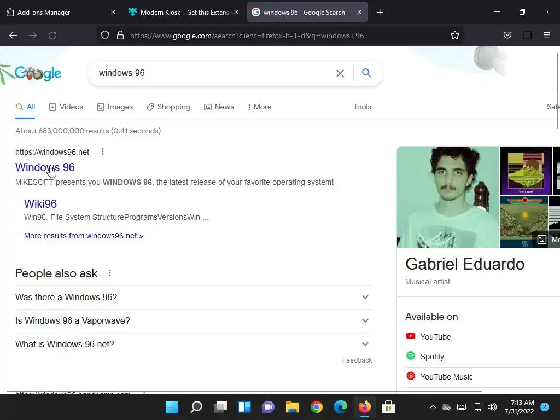Open the Windows 96 result title link
This screenshot has height=420, width=560.
[45, 167]
